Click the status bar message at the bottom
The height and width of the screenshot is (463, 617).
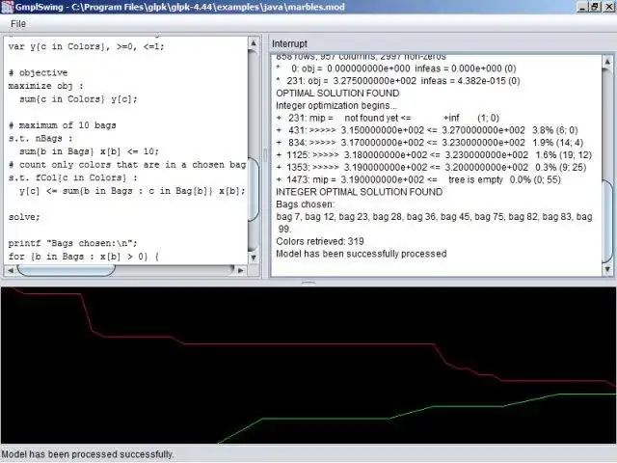pyautogui.click(x=88, y=454)
